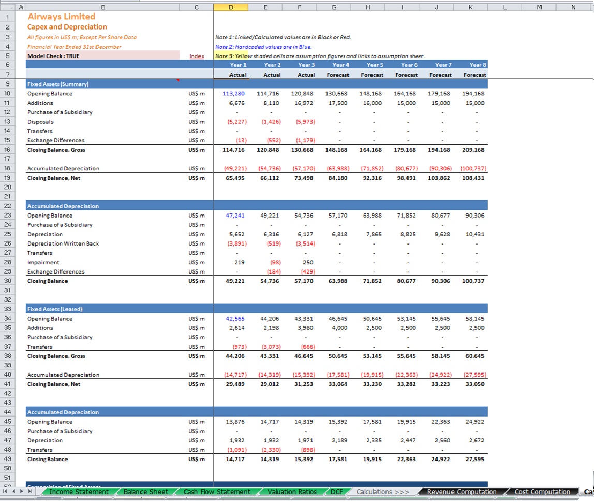Screen dimensions: 594x502
Task: Select Year 6 closing balance 22,363
Action: pyautogui.click(x=406, y=459)
